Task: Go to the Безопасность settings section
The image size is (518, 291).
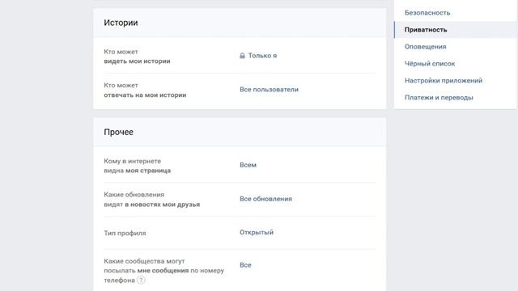Action: tap(427, 13)
